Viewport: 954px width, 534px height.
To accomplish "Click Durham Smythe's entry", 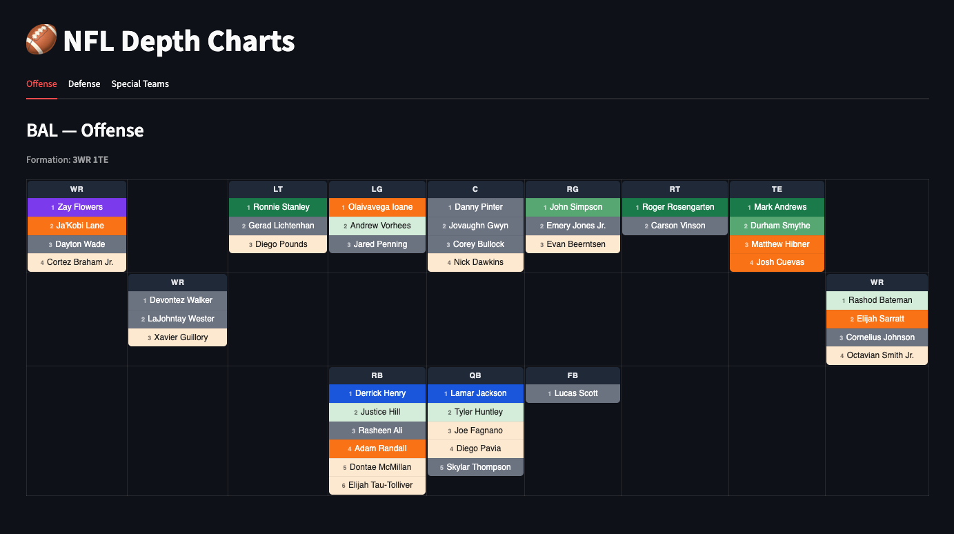I will click(x=777, y=226).
